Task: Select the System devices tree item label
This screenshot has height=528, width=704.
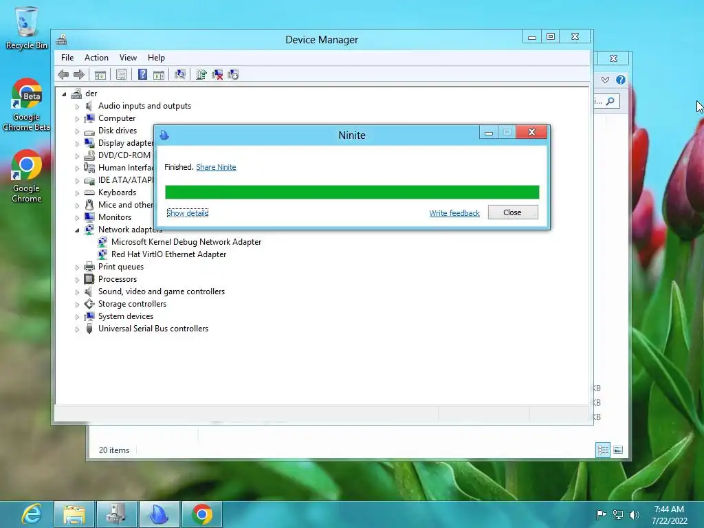Action: [126, 316]
